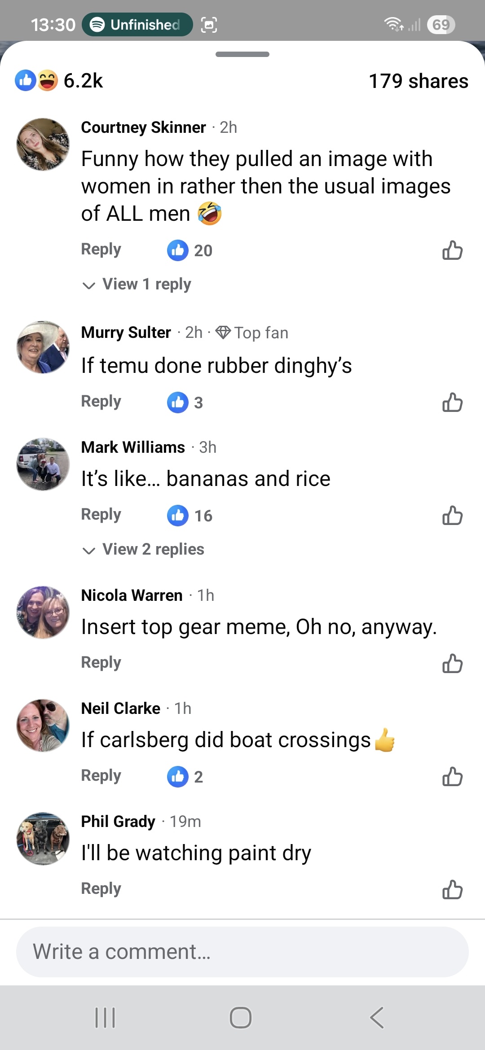Tap the Write a comment field
485x1050 pixels.
pos(242,952)
